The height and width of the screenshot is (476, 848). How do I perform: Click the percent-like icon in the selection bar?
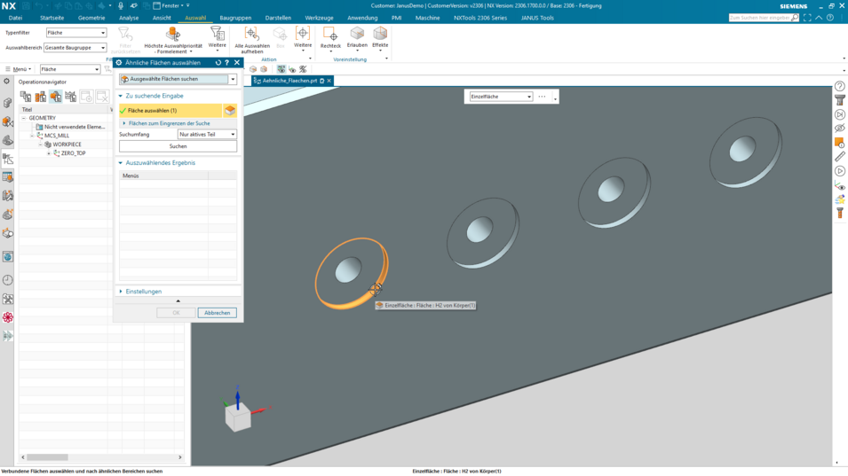[x=303, y=69]
